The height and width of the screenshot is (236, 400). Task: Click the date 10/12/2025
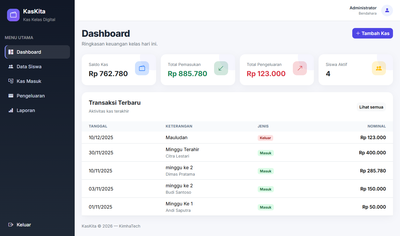tap(101, 137)
